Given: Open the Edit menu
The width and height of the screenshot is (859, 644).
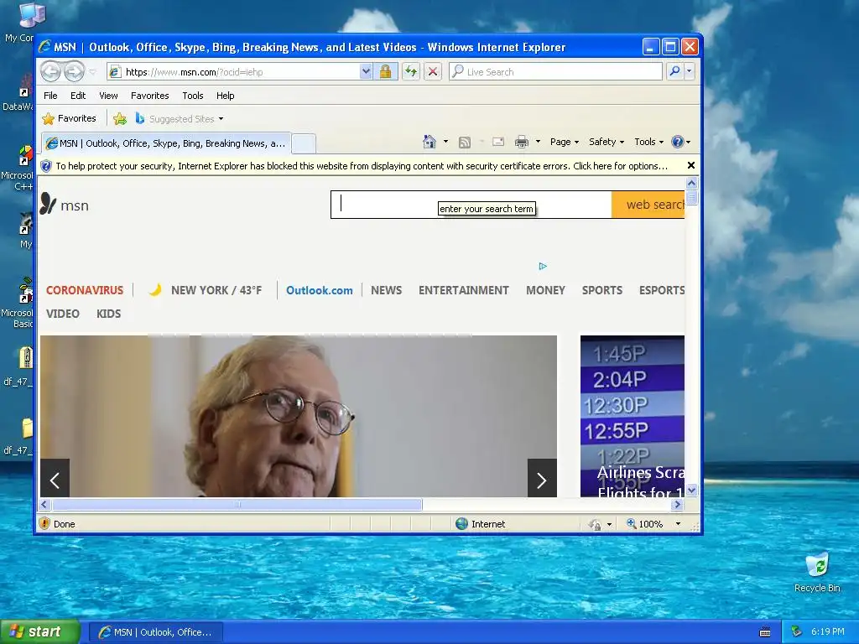Looking at the screenshot, I should [78, 96].
